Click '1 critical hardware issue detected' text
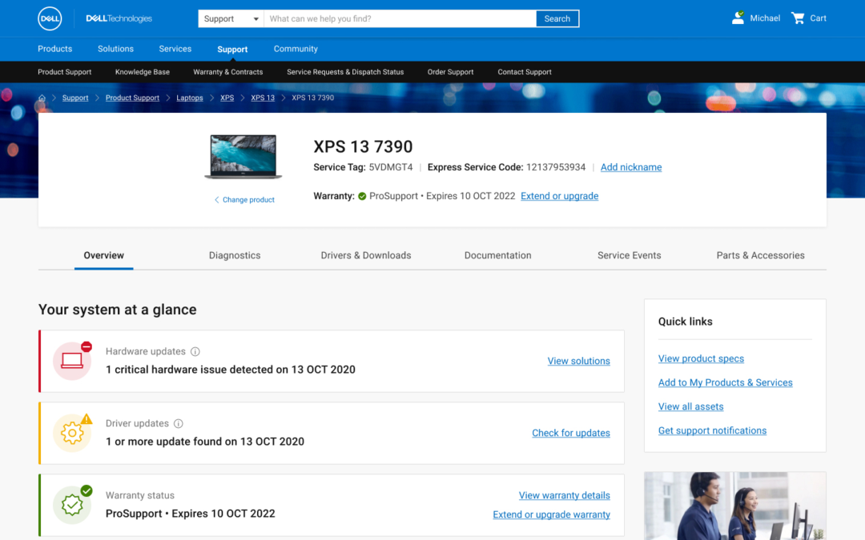Viewport: 865px width, 540px height. [x=231, y=369]
